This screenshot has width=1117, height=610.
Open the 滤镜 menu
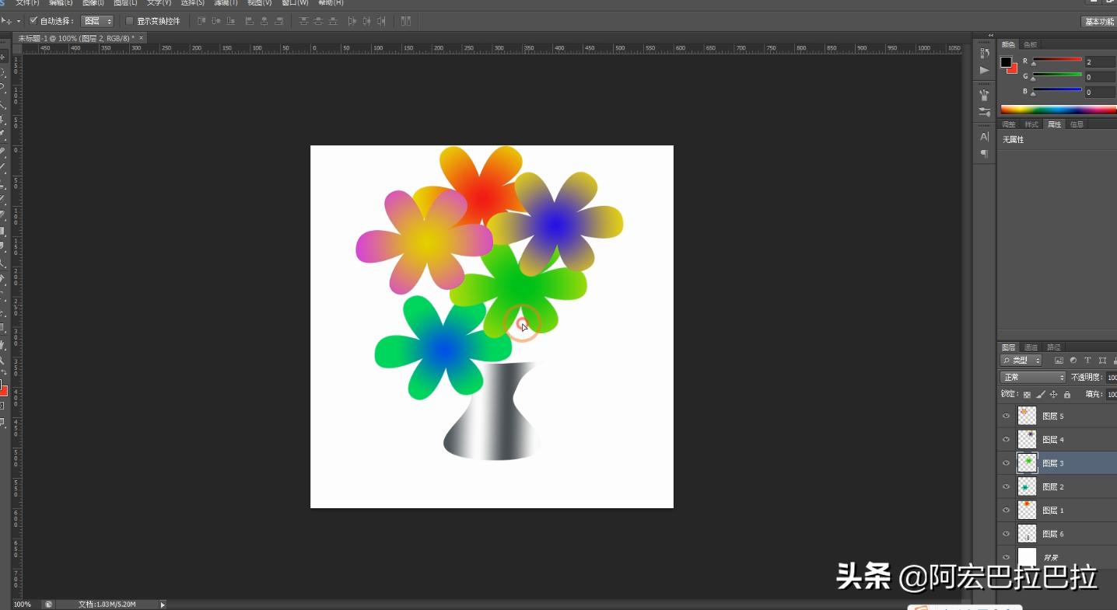[224, 3]
